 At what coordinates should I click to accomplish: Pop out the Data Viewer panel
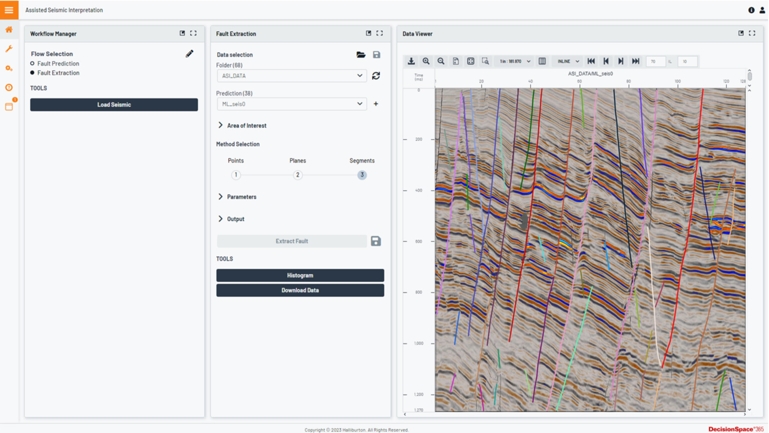[x=741, y=33]
